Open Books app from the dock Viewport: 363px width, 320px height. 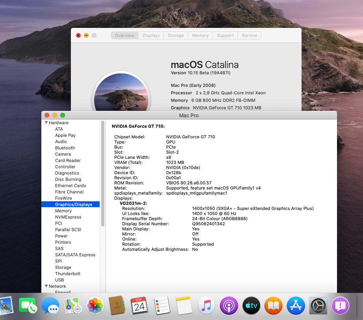(x=273, y=306)
